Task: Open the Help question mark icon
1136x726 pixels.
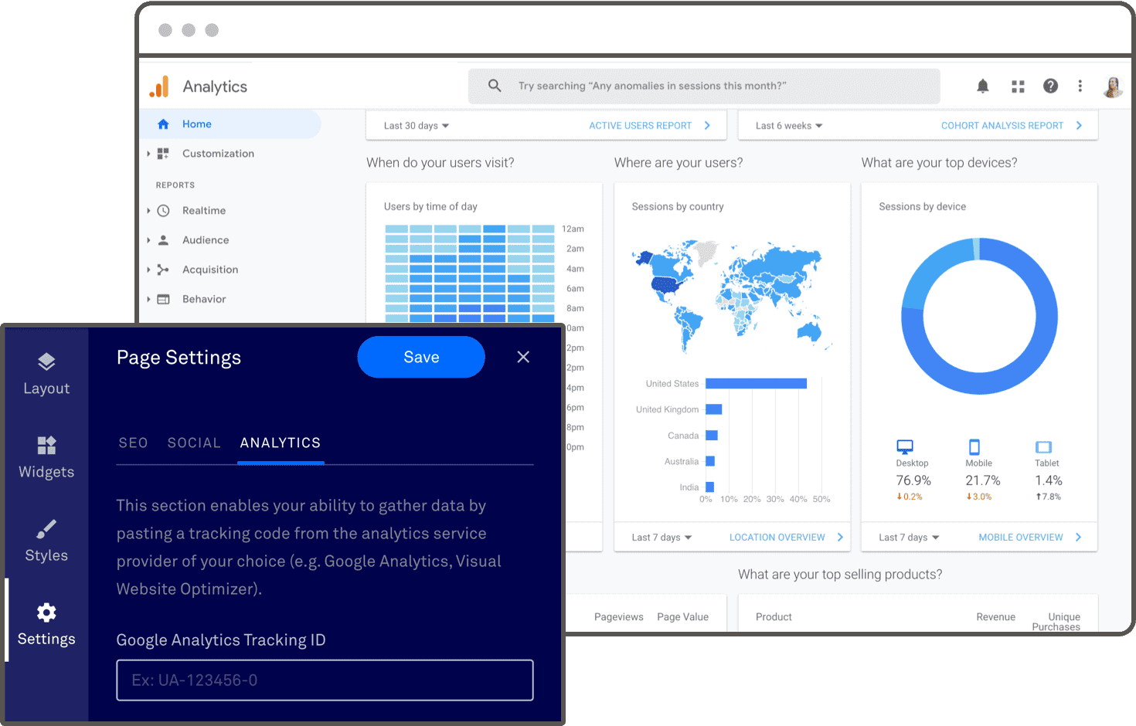Action: pyautogui.click(x=1050, y=86)
